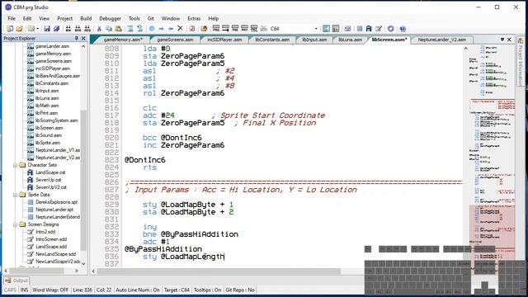
Task: Click the Cut scissors icon
Action: point(99,29)
